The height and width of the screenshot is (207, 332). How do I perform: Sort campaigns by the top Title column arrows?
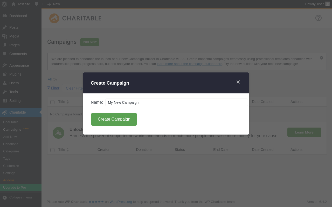coord(68,102)
